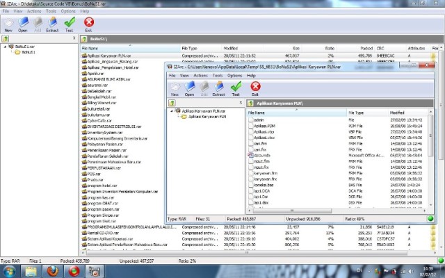Collapse Aplikasi Karyawan PLN.rar tree node
The image size is (445, 278).
coord(172,111)
